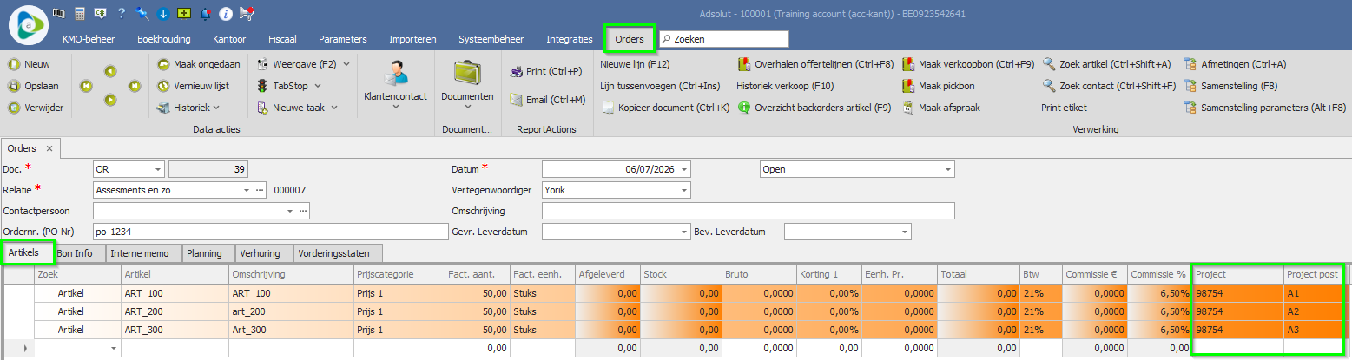The height and width of the screenshot is (360, 1352).
Task: Open the Fiscaal ribbon tab
Action: click(281, 39)
